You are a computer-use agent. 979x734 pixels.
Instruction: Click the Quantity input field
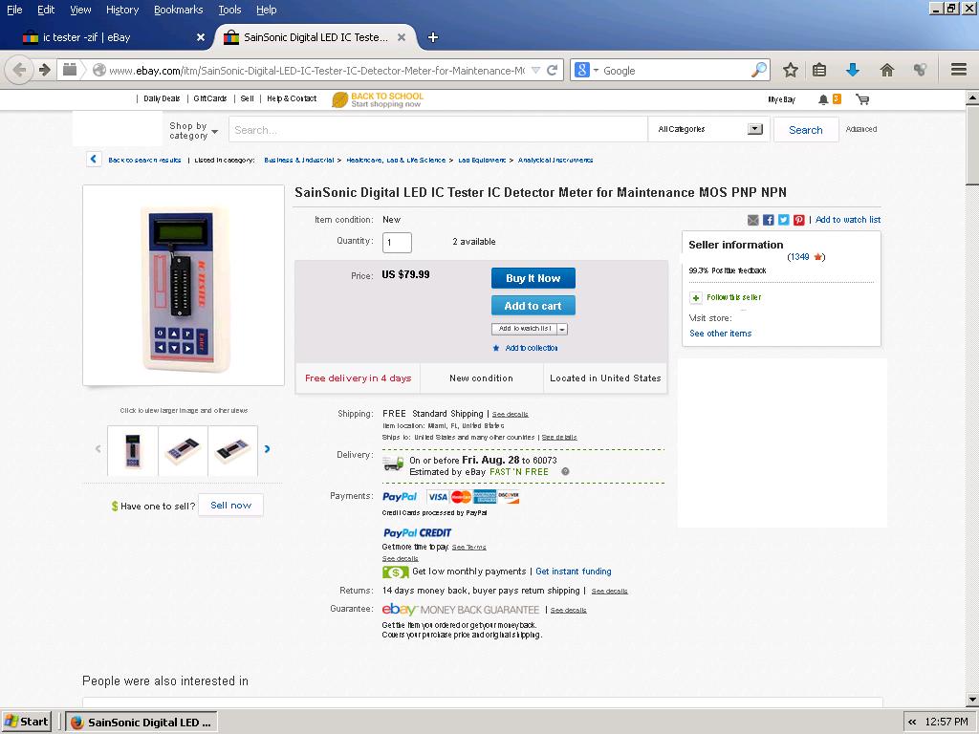(x=397, y=242)
